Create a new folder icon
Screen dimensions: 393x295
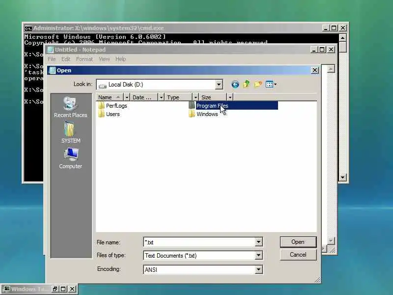click(258, 84)
